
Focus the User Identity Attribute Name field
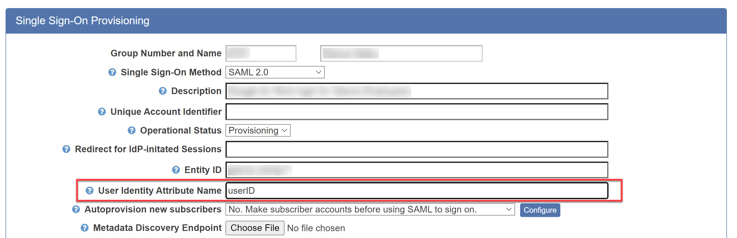[417, 190]
